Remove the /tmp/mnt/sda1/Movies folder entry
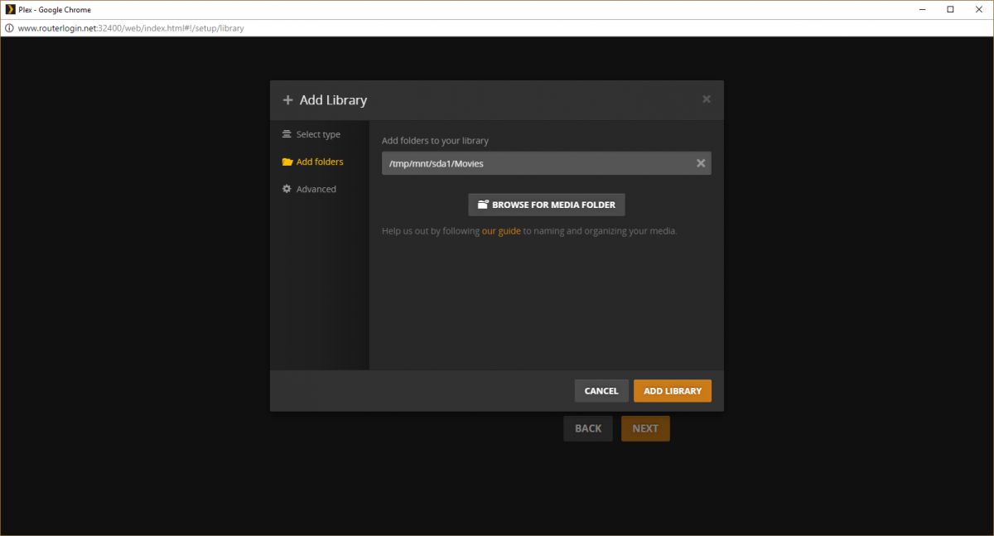994x536 pixels. pyautogui.click(x=701, y=163)
